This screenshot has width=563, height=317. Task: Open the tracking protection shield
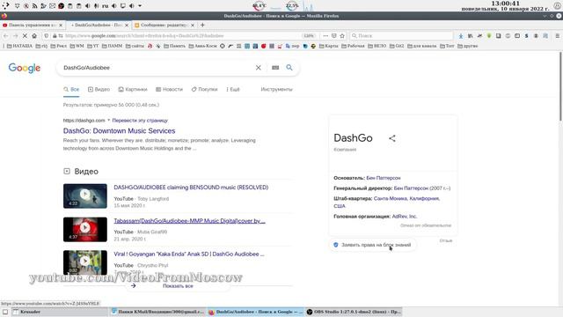[47, 36]
